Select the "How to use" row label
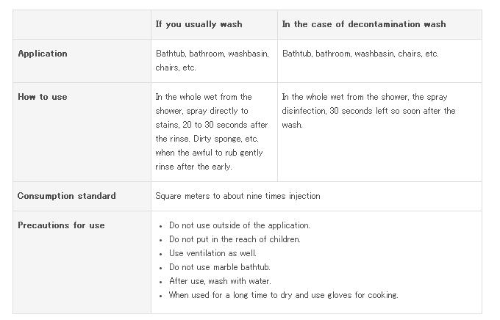Screen dimensions: 500x320 tap(42, 97)
